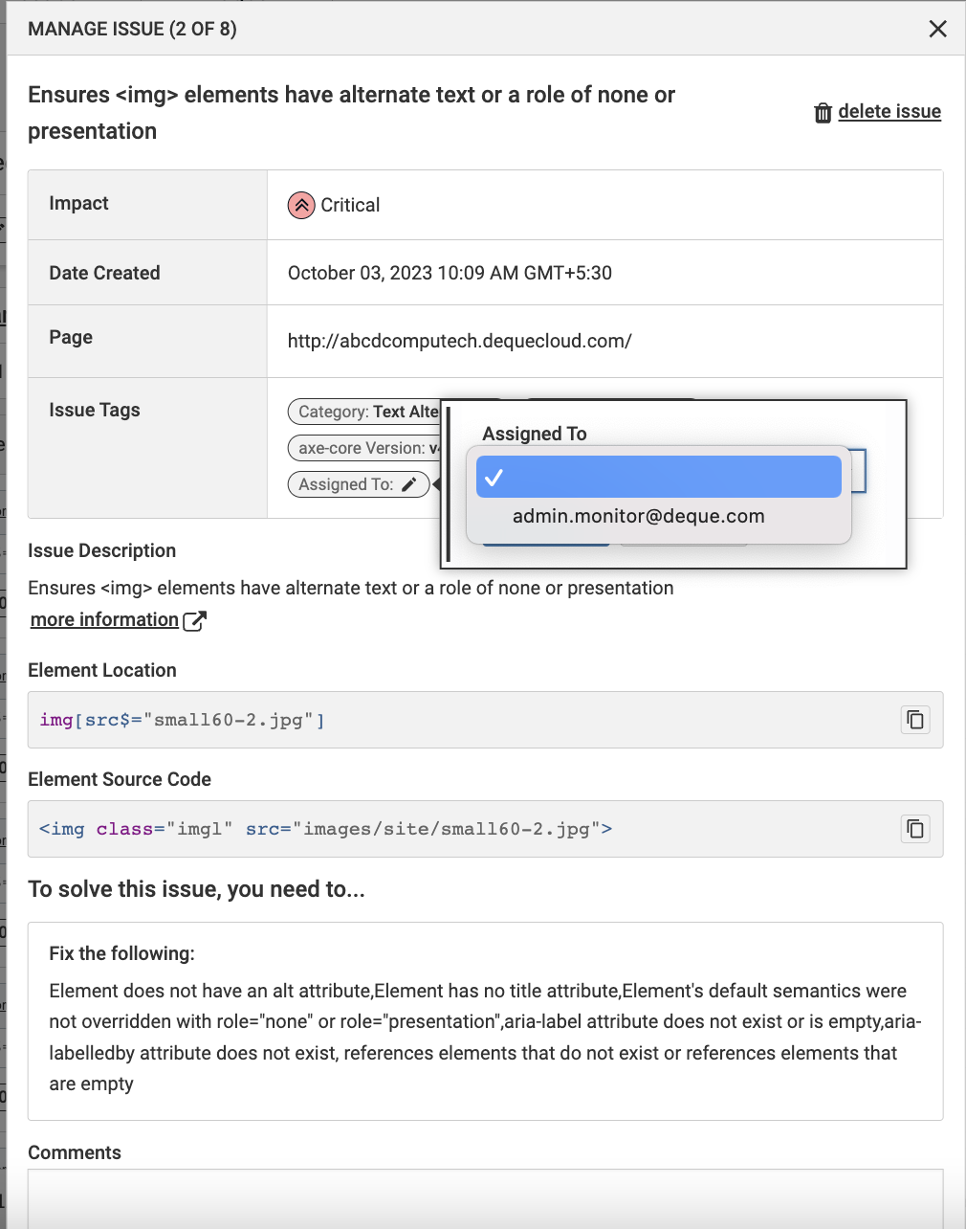Viewport: 966px width, 1229px height.
Task: Open the more information link
Action: click(x=104, y=620)
